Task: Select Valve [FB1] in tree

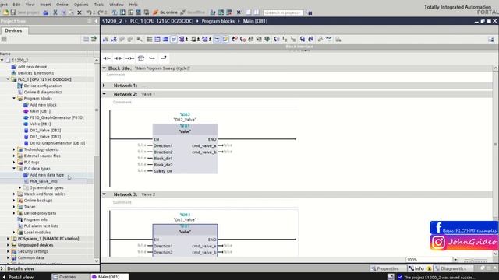Action: coord(40,124)
